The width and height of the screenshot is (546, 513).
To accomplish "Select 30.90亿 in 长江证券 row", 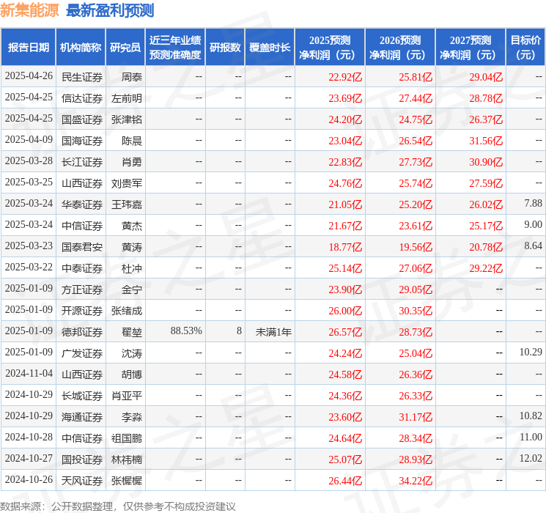I will pos(486,162).
